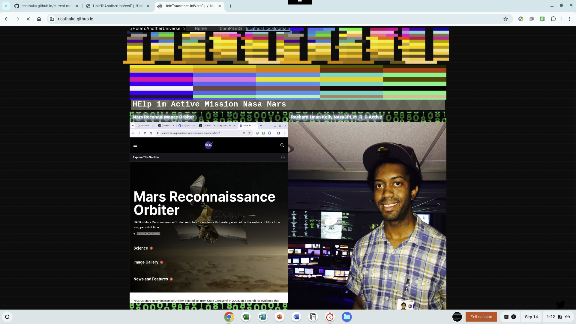Open the photo of man in control room
The height and width of the screenshot is (324, 576).
pyautogui.click(x=367, y=215)
